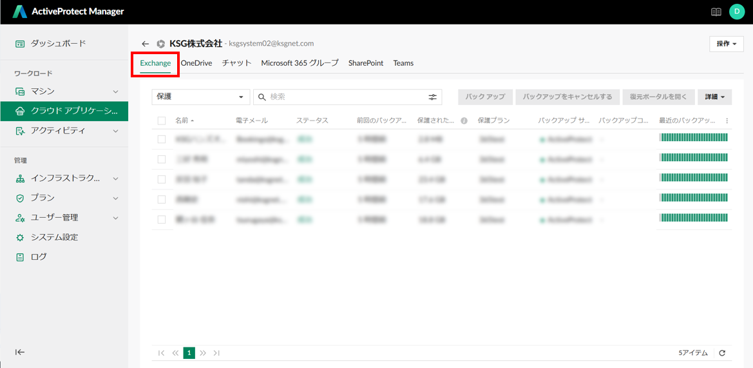753x368 pixels.
Task: Refresh the item list
Action: pos(722,353)
